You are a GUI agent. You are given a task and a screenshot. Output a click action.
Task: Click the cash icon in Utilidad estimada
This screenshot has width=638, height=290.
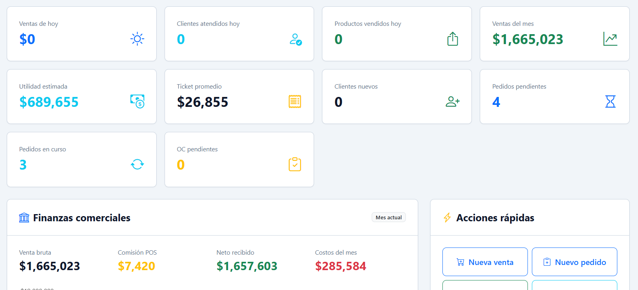(138, 102)
